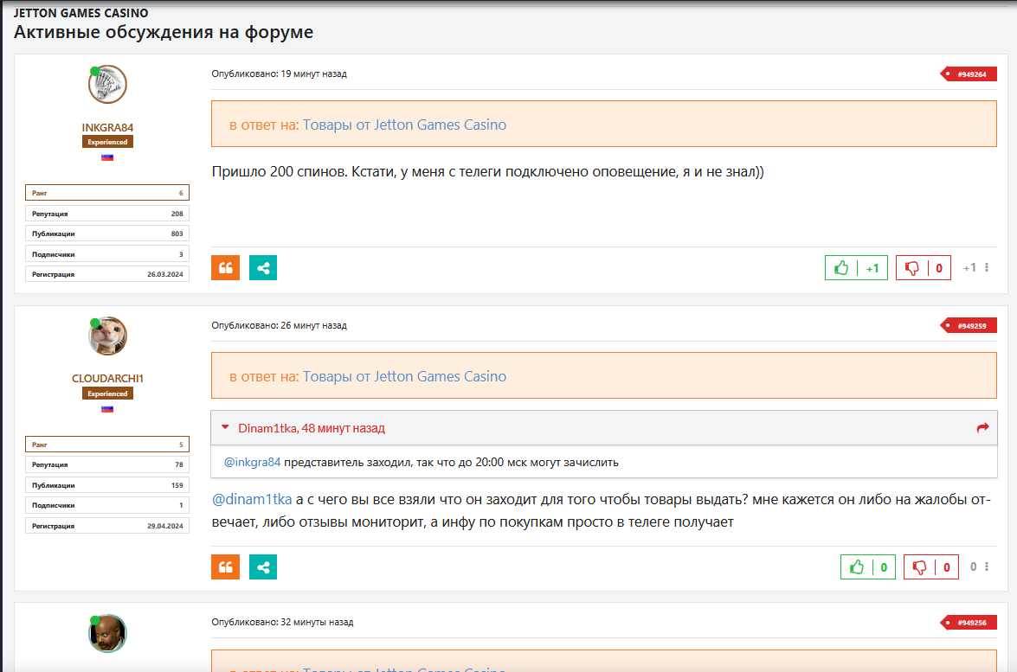Click CLOUDARCHI1's cat avatar
This screenshot has height=672, width=1017.
107,336
